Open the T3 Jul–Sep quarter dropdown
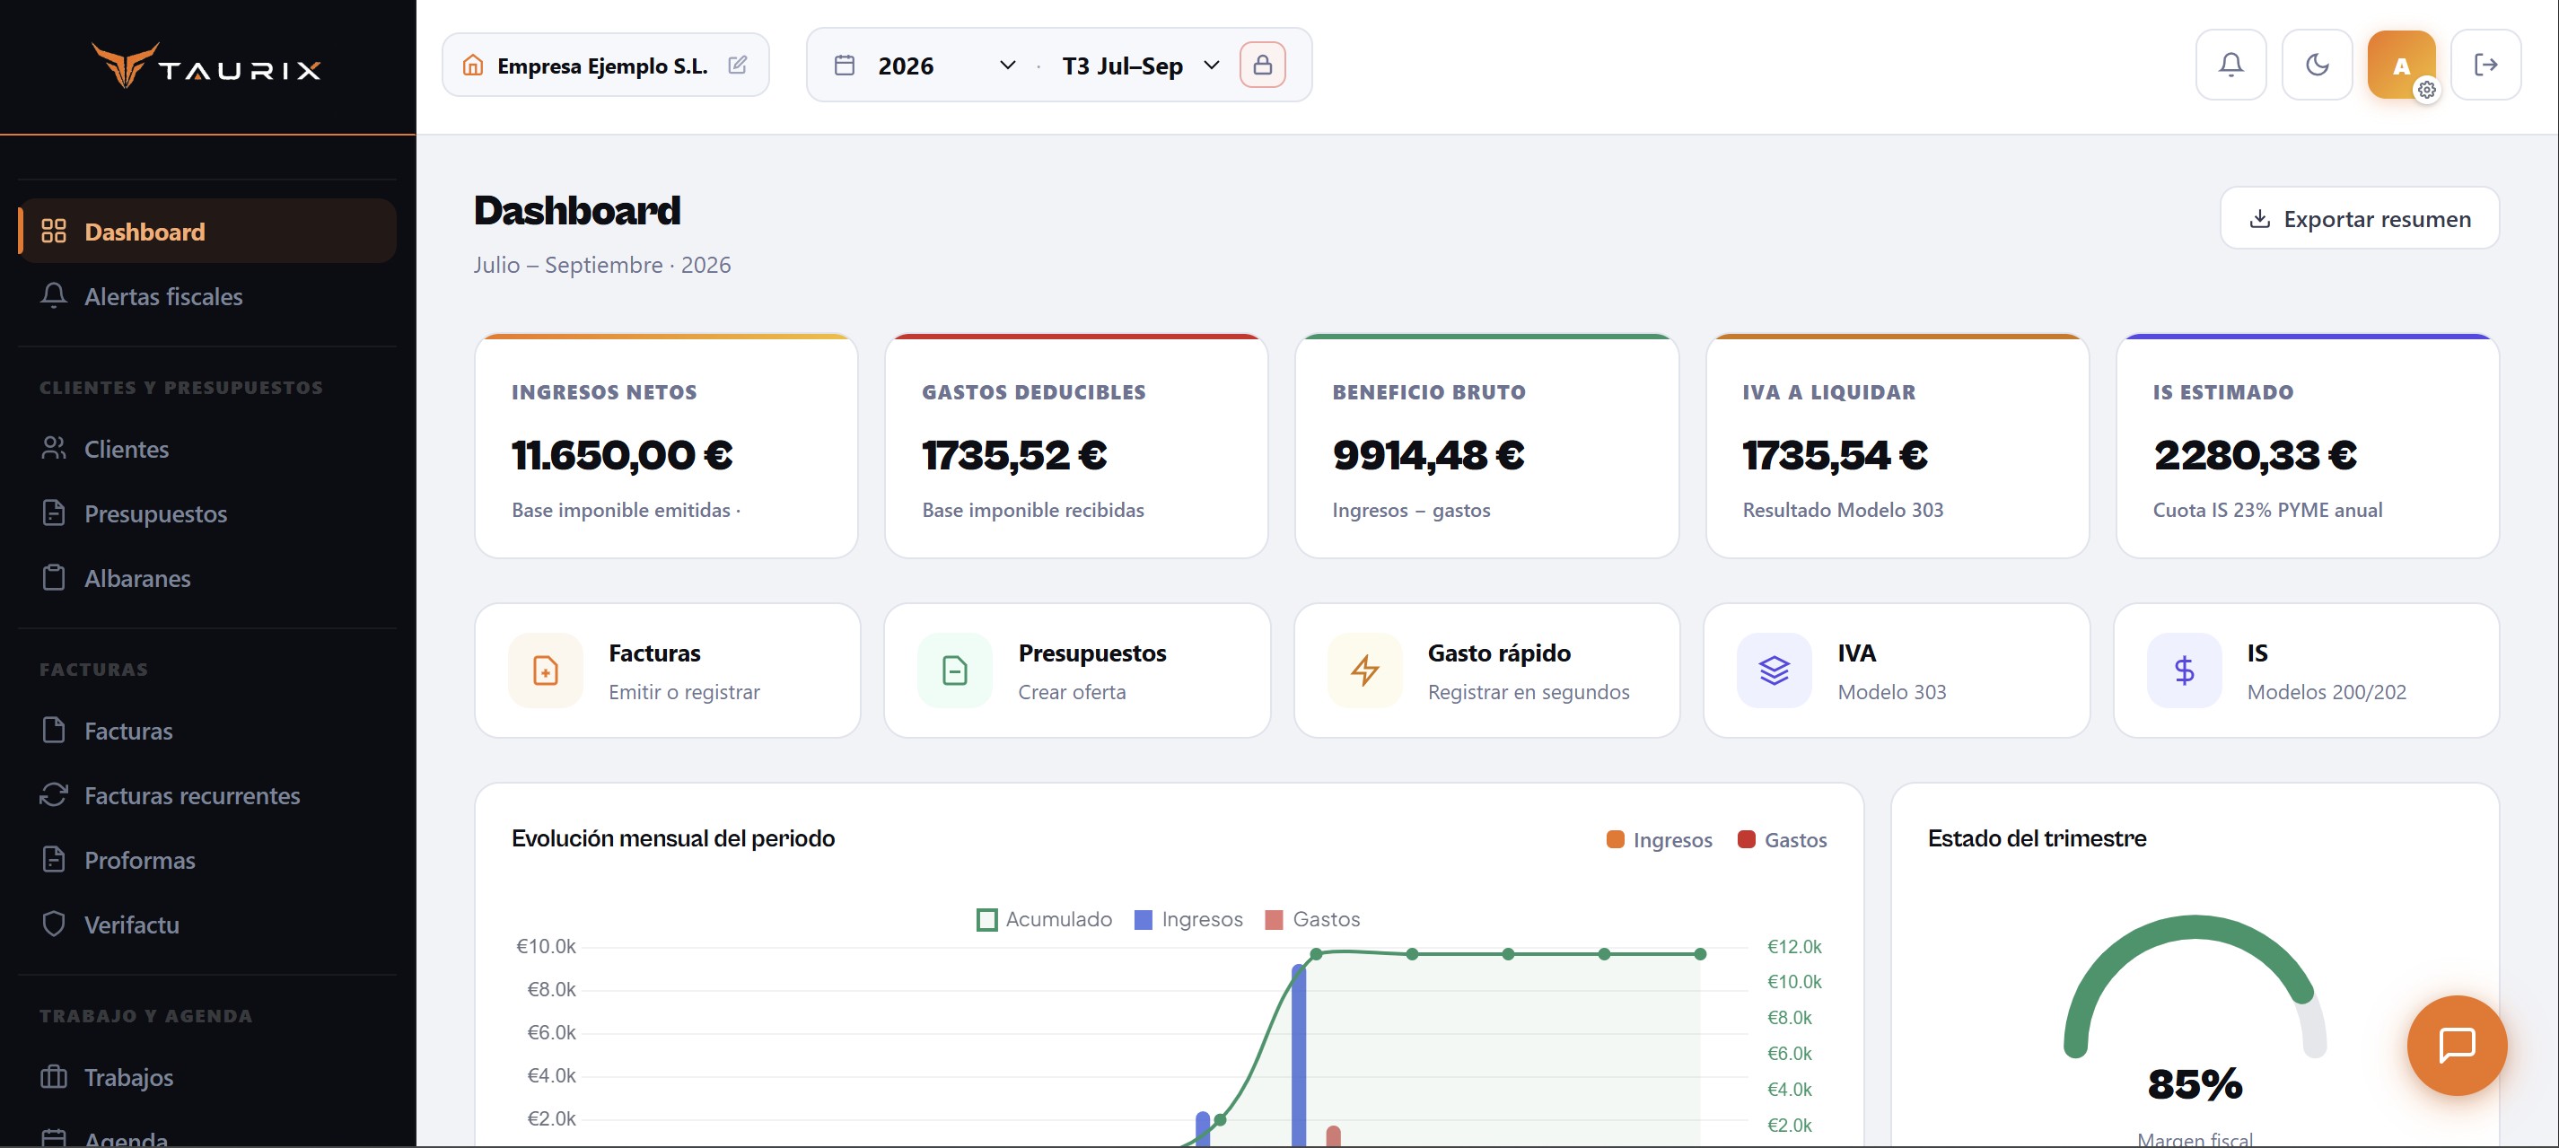 click(1141, 66)
